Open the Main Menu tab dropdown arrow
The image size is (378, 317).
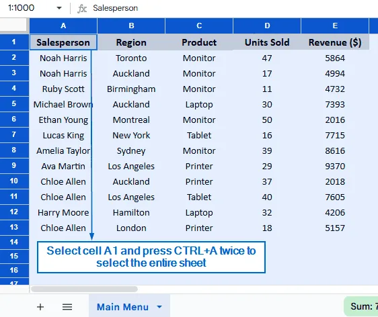159,307
